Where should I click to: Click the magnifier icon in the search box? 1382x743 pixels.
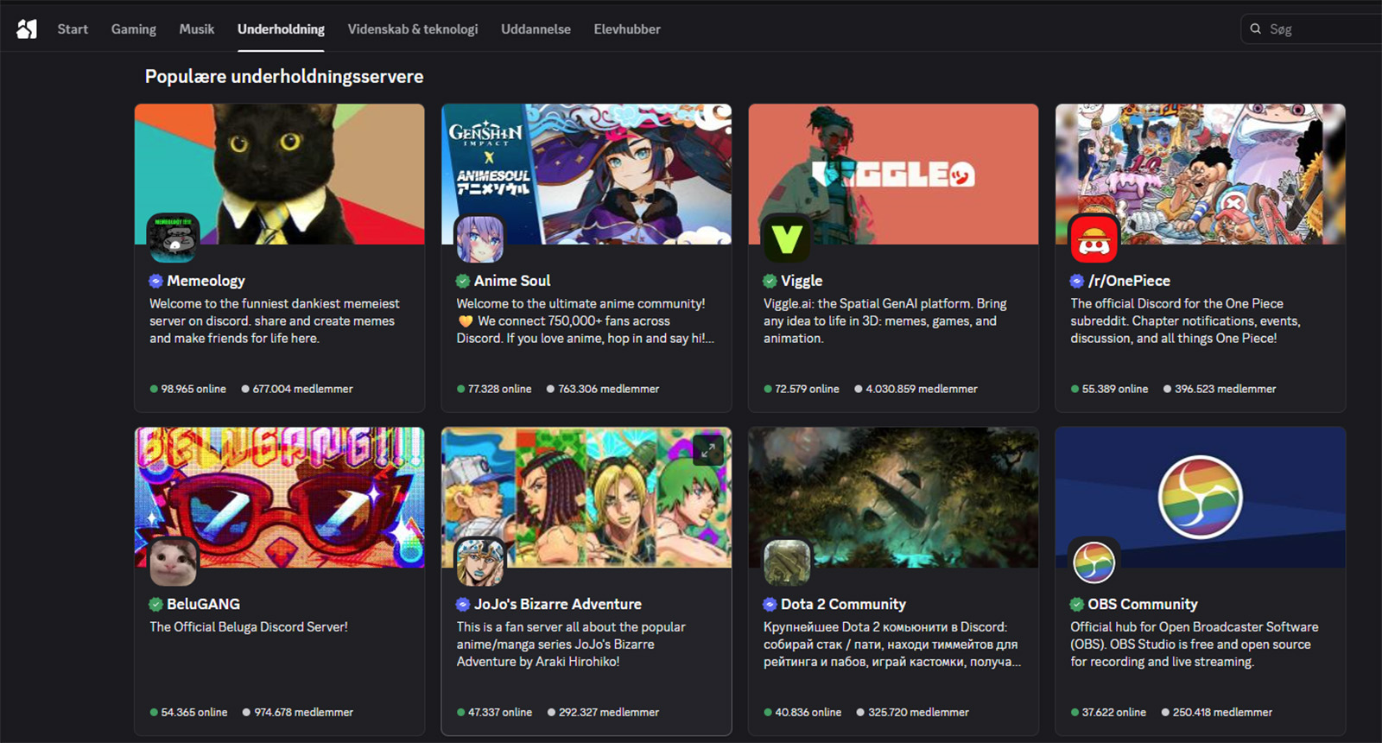click(x=1256, y=29)
